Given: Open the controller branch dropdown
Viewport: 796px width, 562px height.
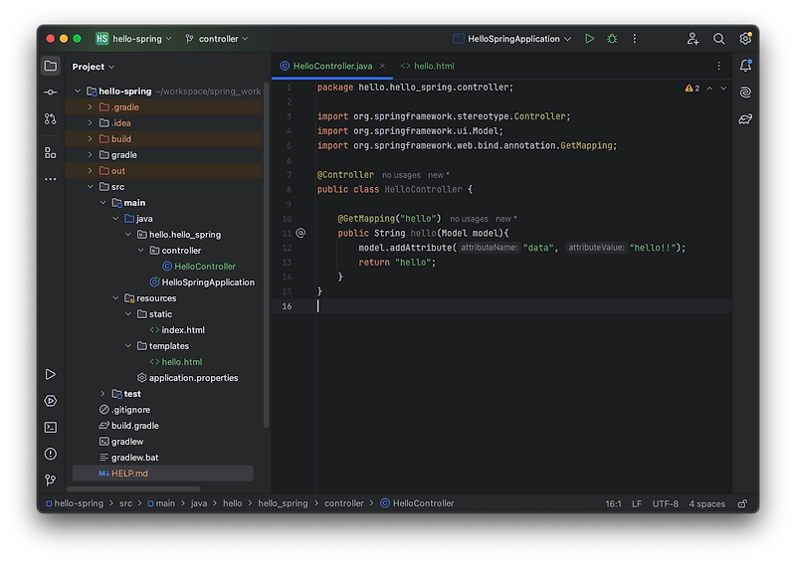Looking at the screenshot, I should 217,39.
